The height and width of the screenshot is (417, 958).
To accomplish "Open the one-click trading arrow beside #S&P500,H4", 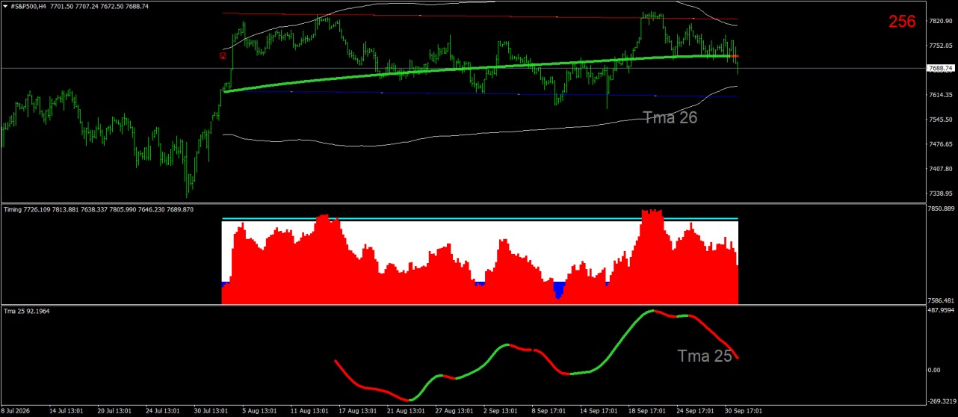I will (4, 6).
